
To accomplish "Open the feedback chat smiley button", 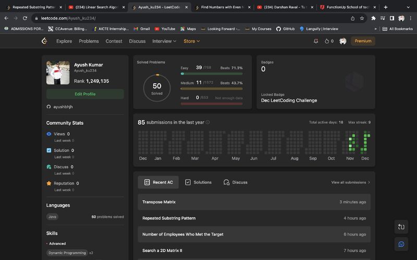I will click(x=401, y=244).
